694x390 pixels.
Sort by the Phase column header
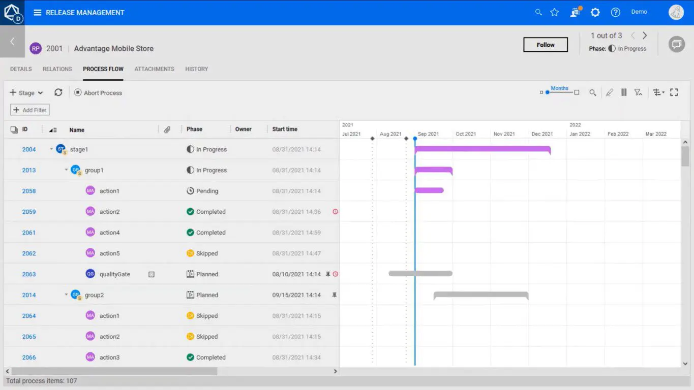(x=194, y=129)
